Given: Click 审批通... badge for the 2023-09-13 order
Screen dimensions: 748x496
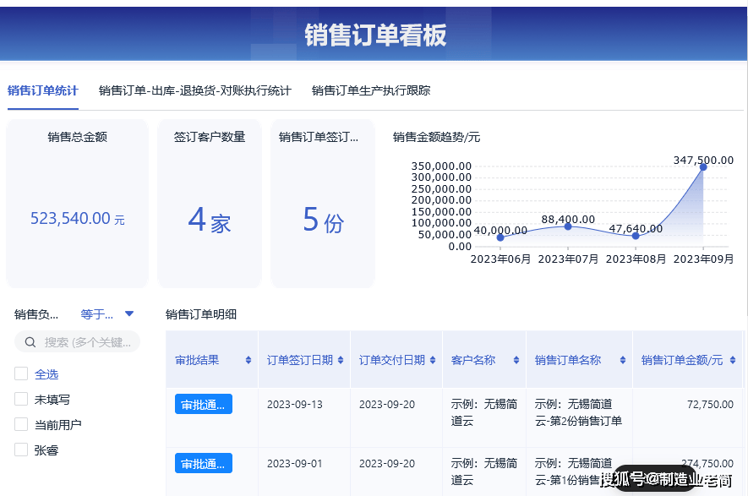Looking at the screenshot, I should [203, 405].
